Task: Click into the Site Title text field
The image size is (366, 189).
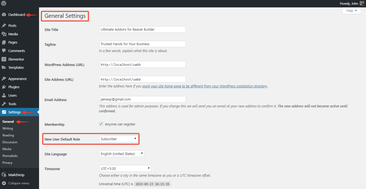Action: 142,29
